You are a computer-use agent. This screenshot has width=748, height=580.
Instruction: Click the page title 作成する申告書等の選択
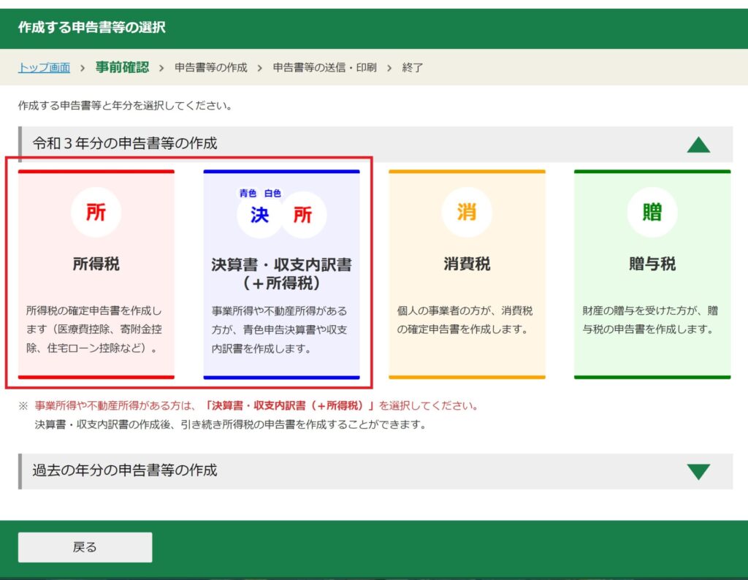[x=91, y=27]
